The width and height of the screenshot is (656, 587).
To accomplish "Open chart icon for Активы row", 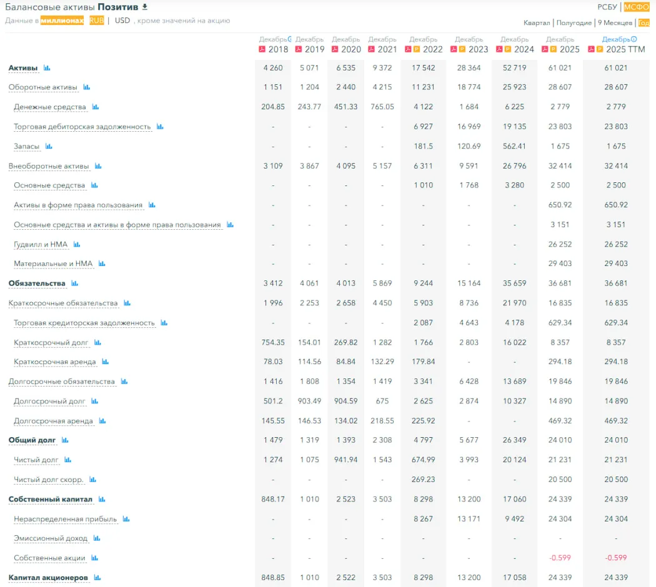I will (x=47, y=68).
